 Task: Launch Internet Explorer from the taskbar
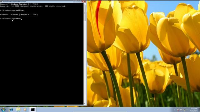(x=11, y=110)
